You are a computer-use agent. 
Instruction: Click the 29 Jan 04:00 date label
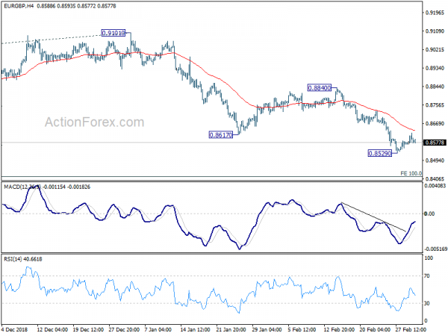[x=267, y=329]
